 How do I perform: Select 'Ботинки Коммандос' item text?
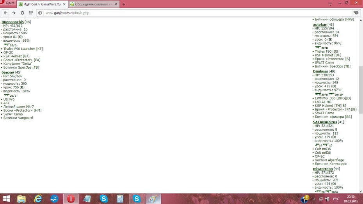(x=331, y=164)
